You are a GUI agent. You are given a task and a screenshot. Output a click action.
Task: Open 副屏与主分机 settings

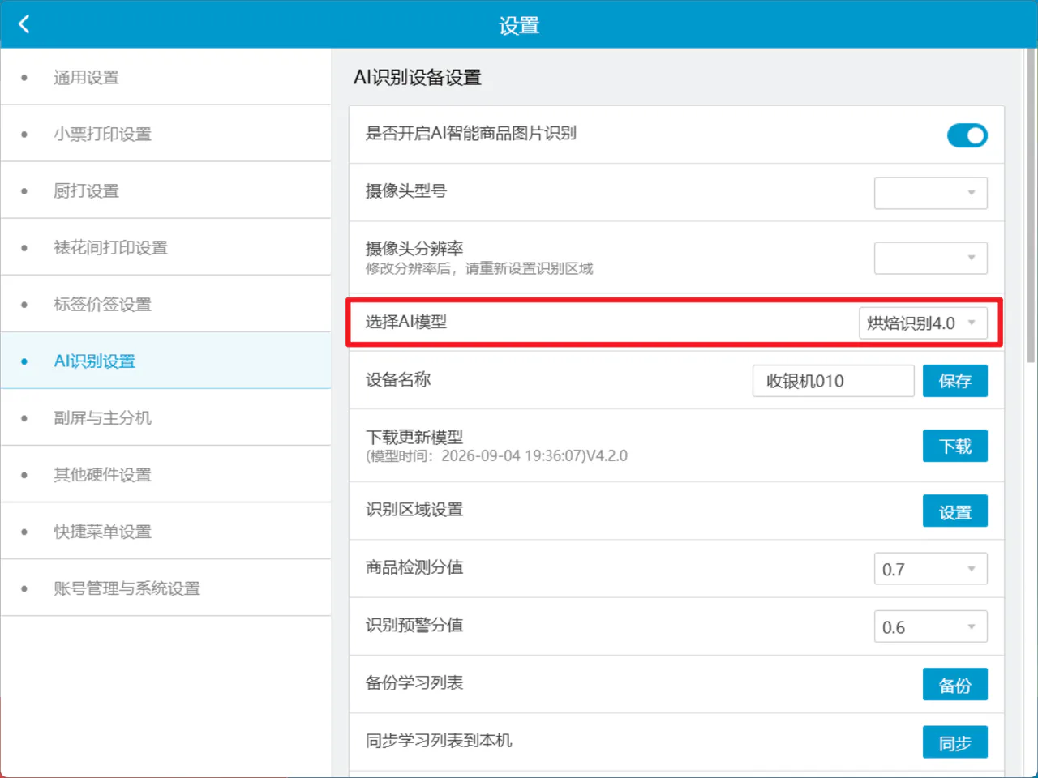click(165, 417)
